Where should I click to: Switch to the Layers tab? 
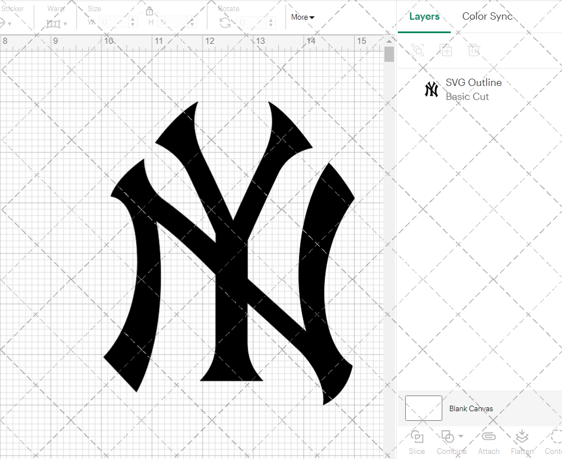(424, 16)
